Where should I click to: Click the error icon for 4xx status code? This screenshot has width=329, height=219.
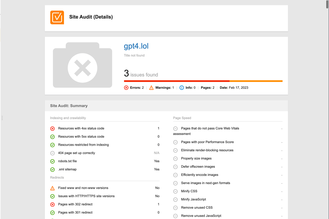coord(53,129)
